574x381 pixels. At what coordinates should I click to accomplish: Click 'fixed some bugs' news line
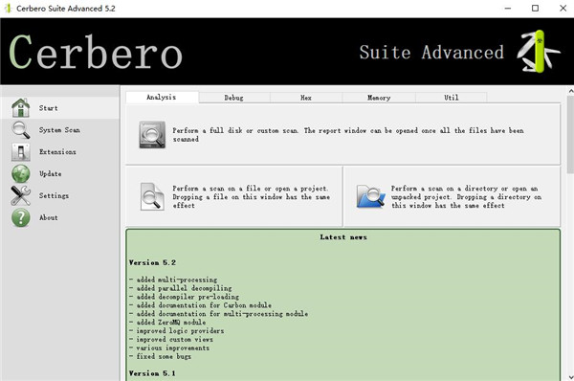pyautogui.click(x=160, y=356)
